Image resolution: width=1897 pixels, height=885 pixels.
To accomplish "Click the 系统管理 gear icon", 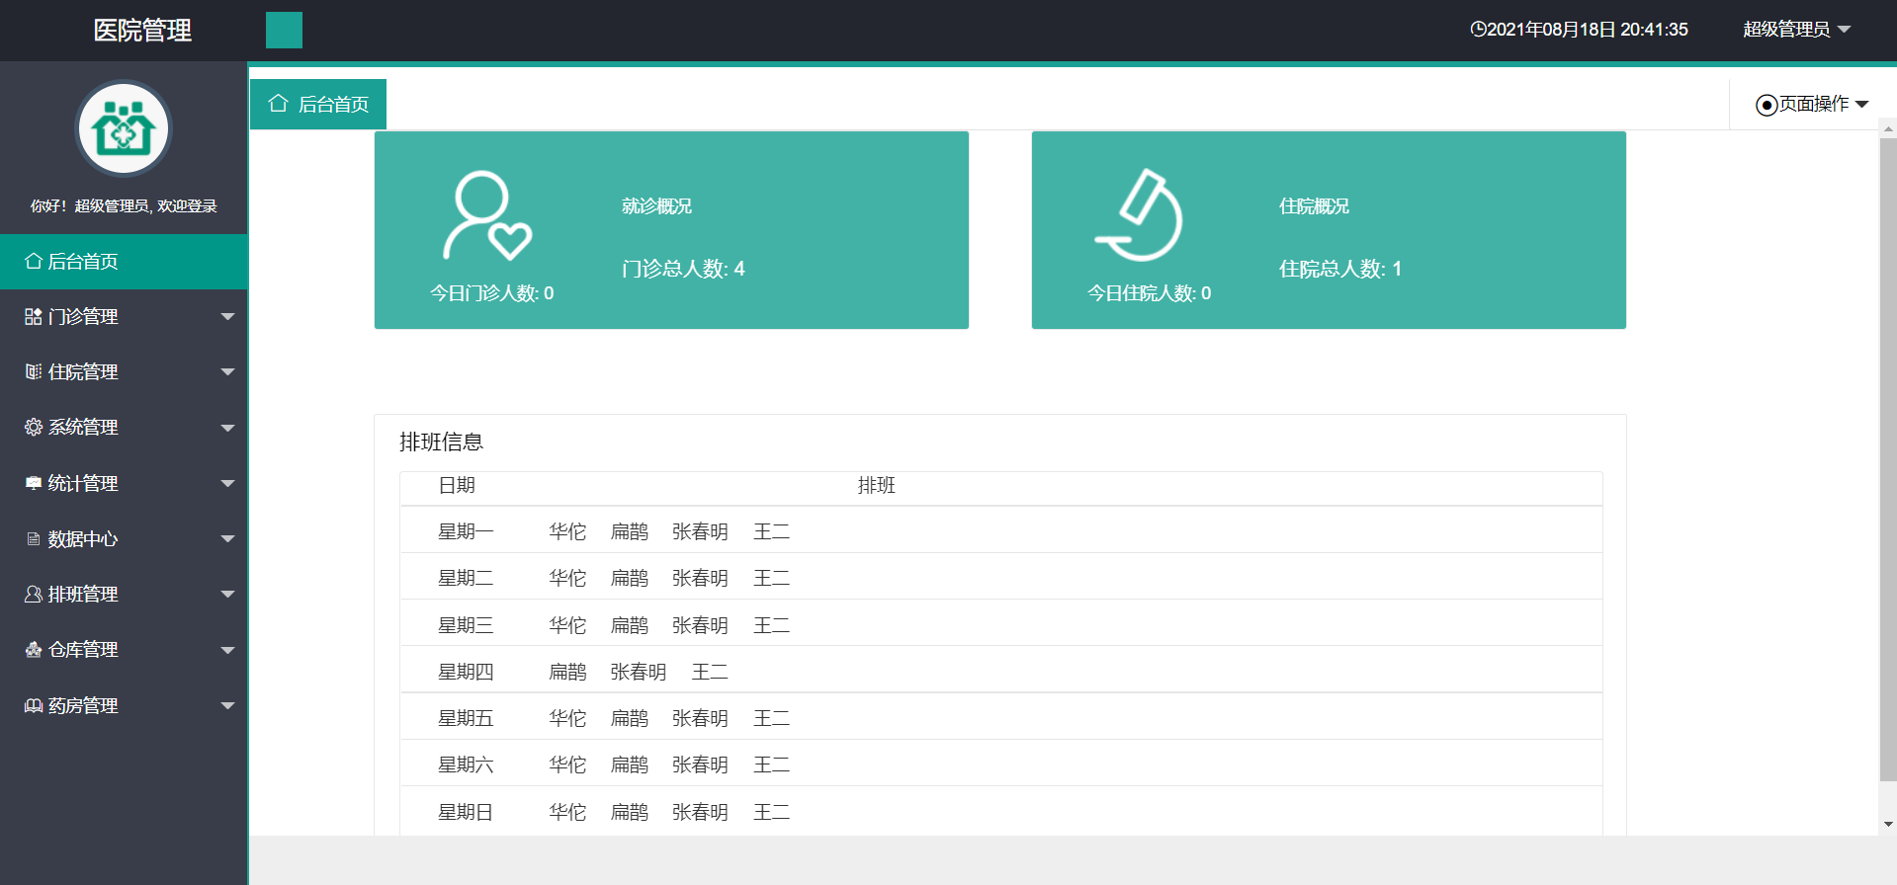I will 34,428.
